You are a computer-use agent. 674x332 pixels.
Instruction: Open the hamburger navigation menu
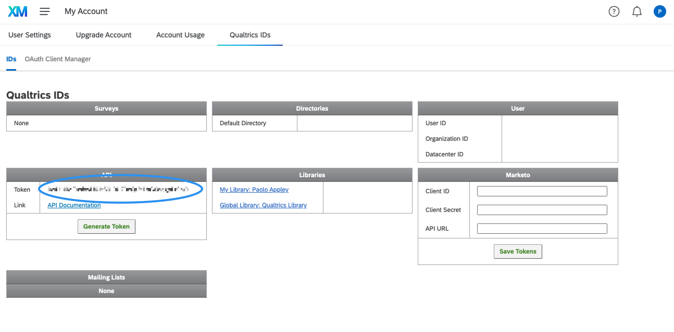[x=44, y=11]
